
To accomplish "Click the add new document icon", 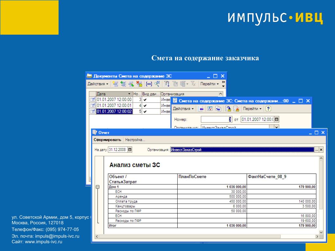I will (115, 84).
